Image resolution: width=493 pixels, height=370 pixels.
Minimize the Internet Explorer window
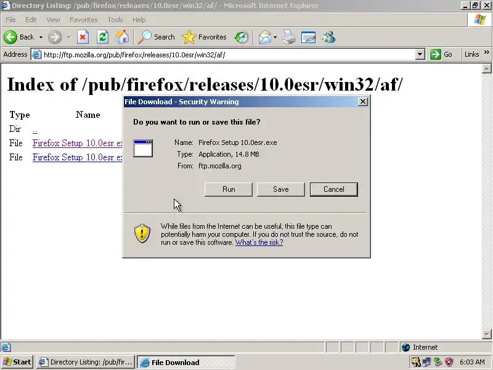pos(466,6)
